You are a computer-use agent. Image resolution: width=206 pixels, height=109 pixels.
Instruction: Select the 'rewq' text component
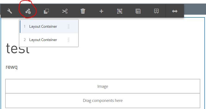[x=12, y=67]
